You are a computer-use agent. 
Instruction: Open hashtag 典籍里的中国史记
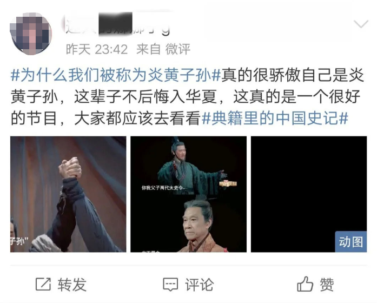275,118
